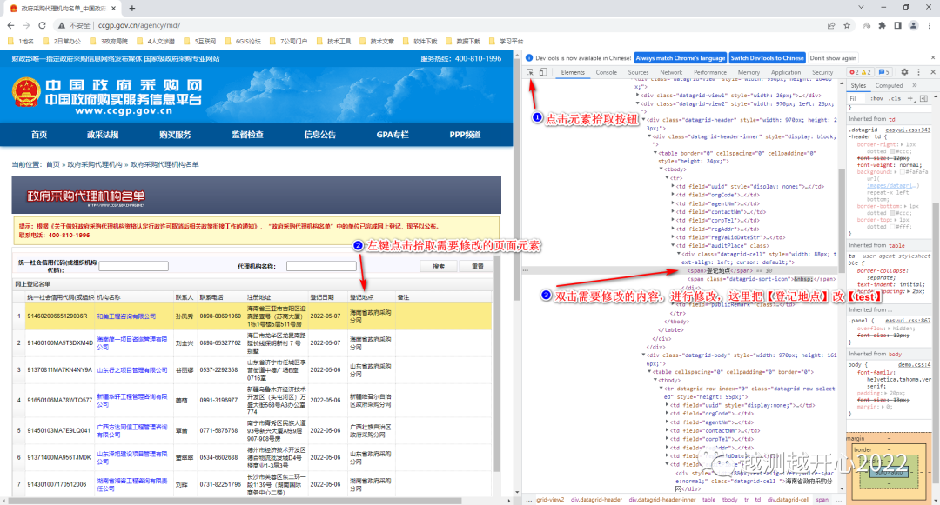Open the 5互联网 bookmark folder
Screen dimensions: 940x505
click(200, 41)
